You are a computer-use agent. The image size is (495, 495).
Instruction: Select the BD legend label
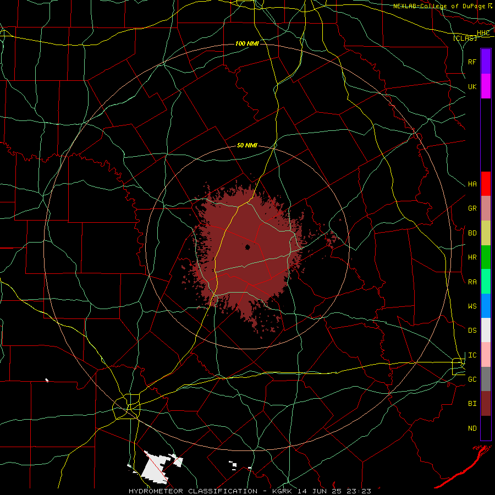pyautogui.click(x=472, y=233)
